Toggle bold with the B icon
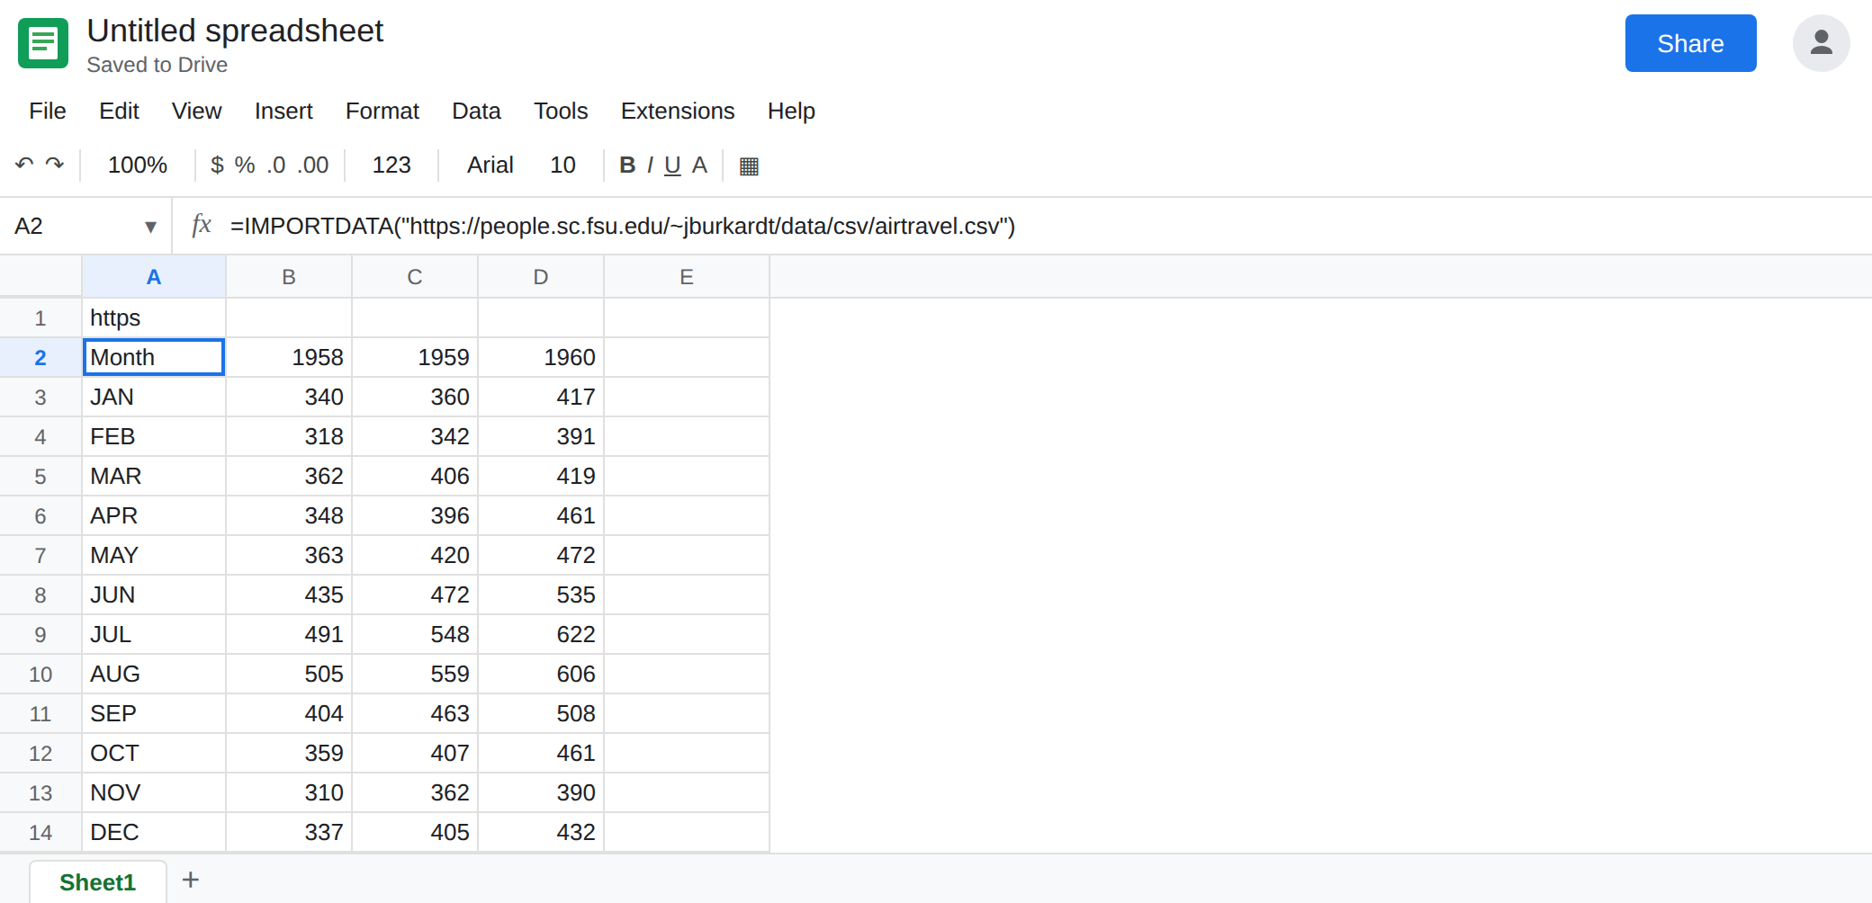Image resolution: width=1872 pixels, height=903 pixels. (x=627, y=165)
